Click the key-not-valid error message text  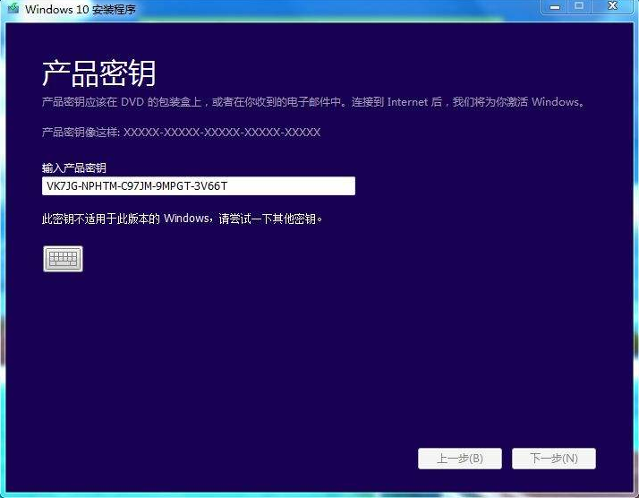[x=182, y=219]
